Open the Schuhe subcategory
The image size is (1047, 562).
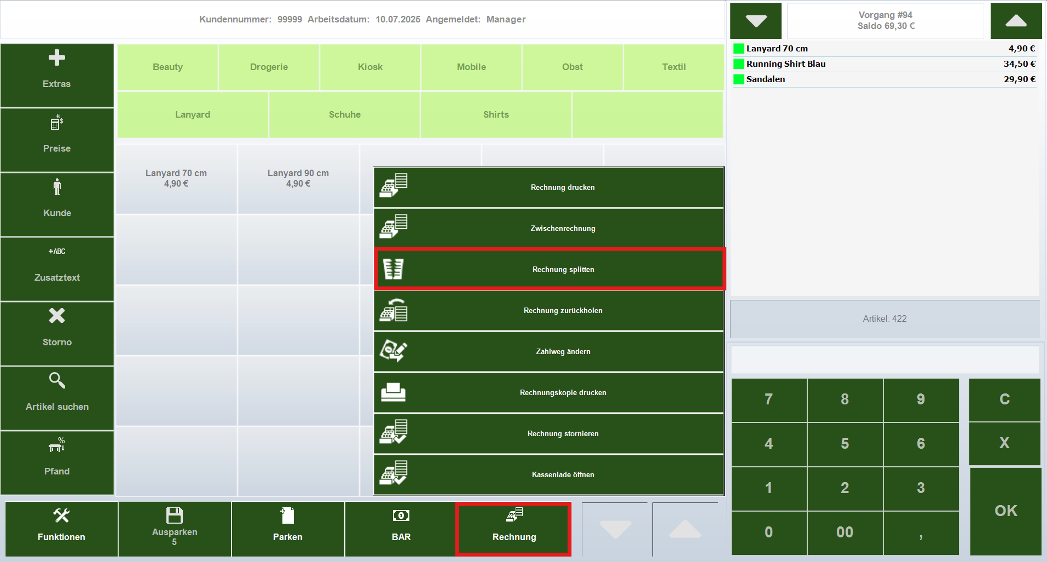pos(344,114)
